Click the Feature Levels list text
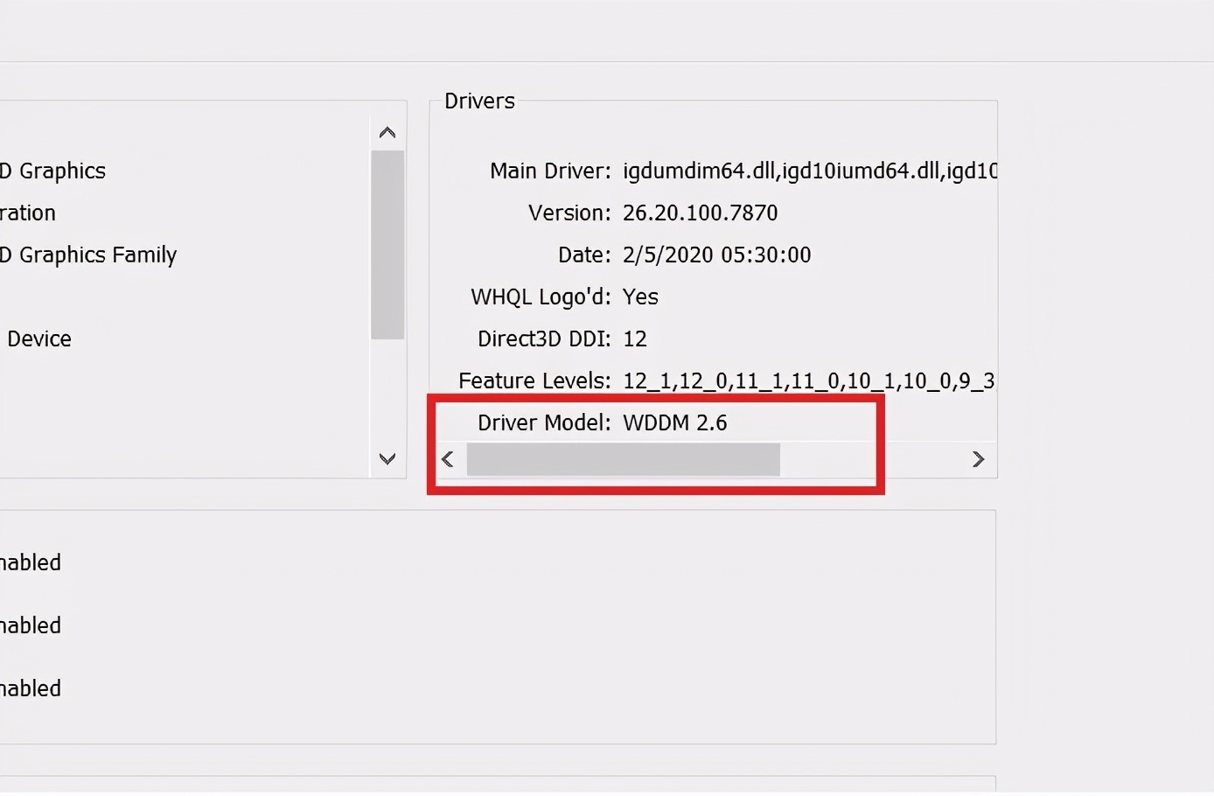 click(x=809, y=381)
